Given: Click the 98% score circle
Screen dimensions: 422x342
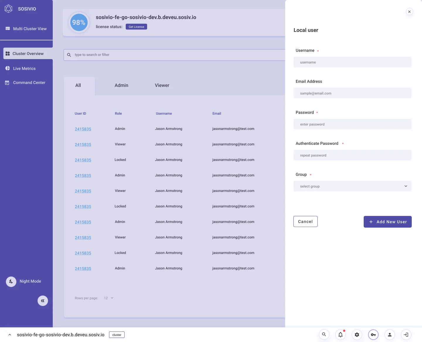Looking at the screenshot, I should pyautogui.click(x=79, y=23).
